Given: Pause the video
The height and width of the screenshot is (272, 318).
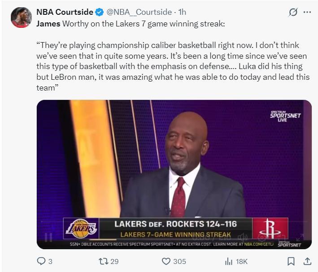Looking at the screenshot, I should click(48, 237).
